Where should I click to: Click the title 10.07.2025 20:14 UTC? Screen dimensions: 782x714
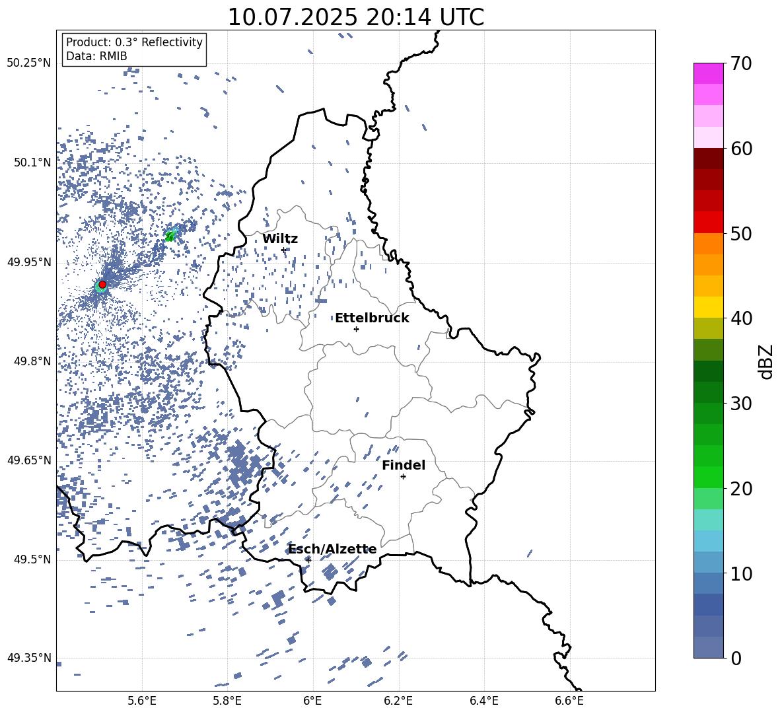(x=355, y=17)
